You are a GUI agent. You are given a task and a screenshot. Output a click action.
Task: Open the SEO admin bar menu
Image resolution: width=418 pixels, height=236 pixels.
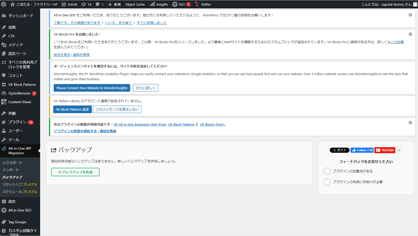pyautogui.click(x=181, y=4)
